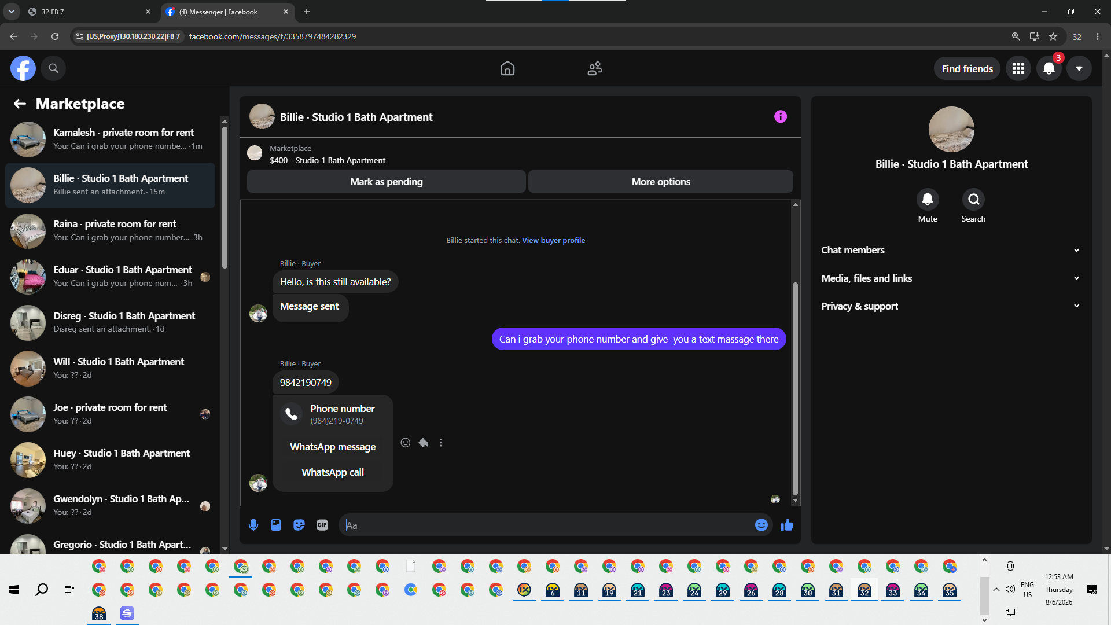The width and height of the screenshot is (1111, 625).
Task: Open Billie's large profile thumbnail
Action: click(x=951, y=130)
